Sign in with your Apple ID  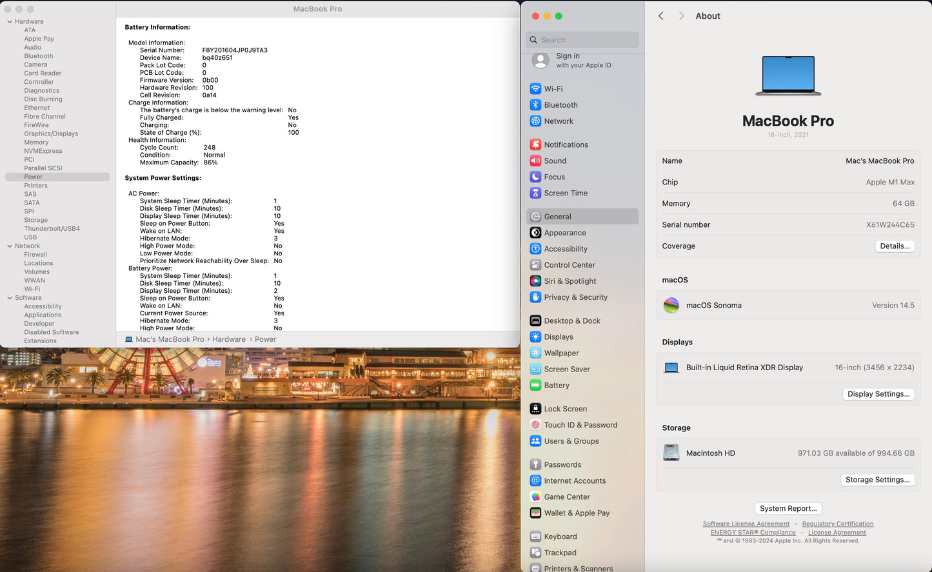pos(582,61)
